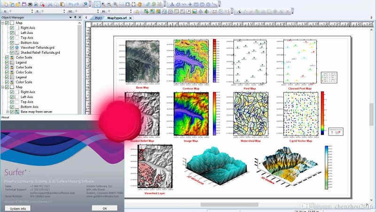Select the Watershed Map thumbnail on the page
The width and height of the screenshot is (376, 212).
coord(251,114)
